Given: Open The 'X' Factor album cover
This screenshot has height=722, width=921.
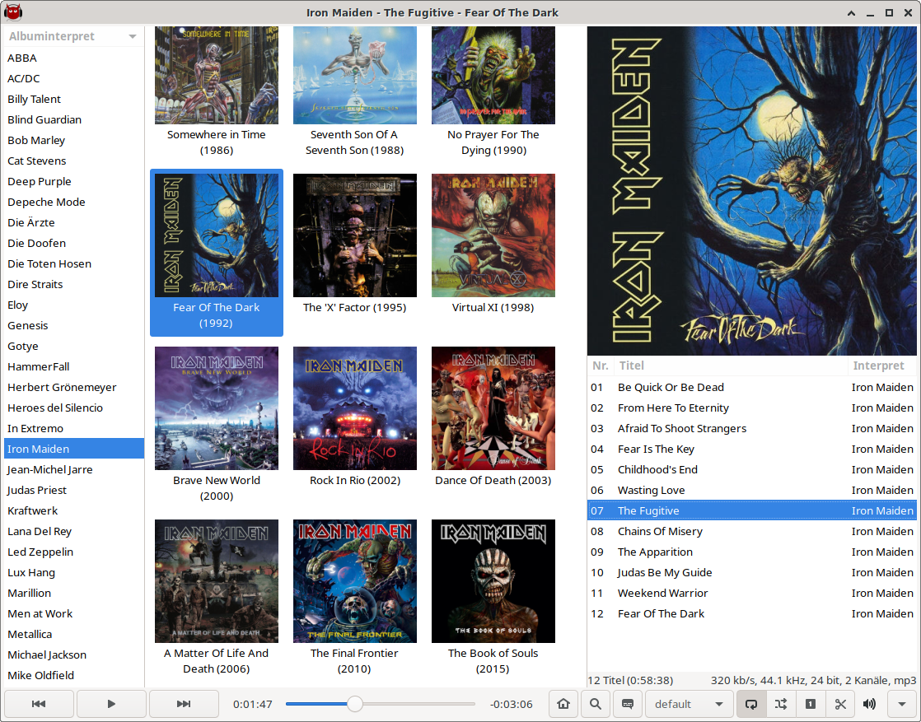Looking at the screenshot, I should [x=355, y=235].
